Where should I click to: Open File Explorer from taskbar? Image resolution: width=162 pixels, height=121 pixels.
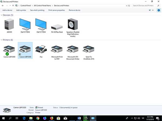pos(31,118)
